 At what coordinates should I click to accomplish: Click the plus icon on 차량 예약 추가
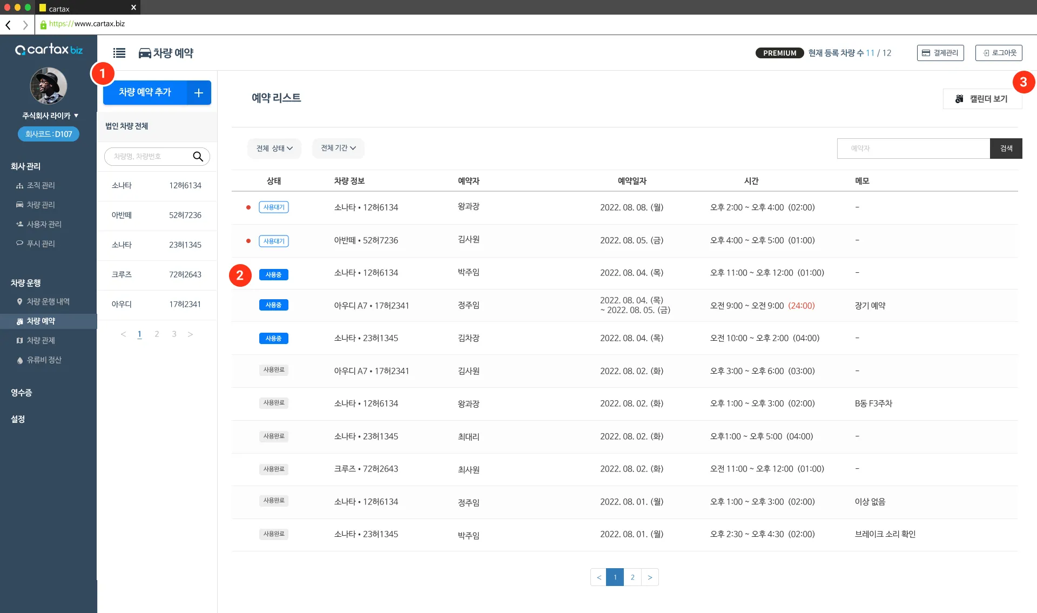pyautogui.click(x=199, y=93)
